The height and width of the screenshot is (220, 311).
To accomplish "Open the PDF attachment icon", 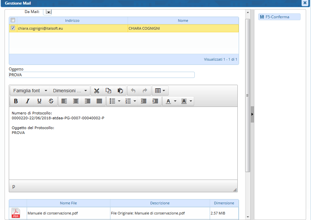I will click(16, 213).
